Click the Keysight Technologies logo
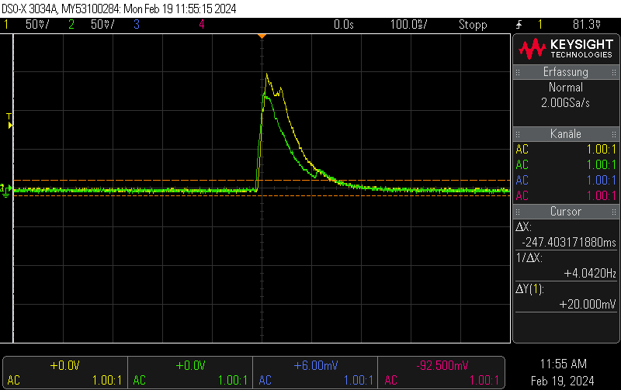 point(566,49)
